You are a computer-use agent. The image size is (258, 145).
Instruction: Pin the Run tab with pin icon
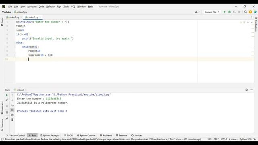[7, 119]
